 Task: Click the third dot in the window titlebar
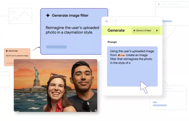(x=116, y=21)
